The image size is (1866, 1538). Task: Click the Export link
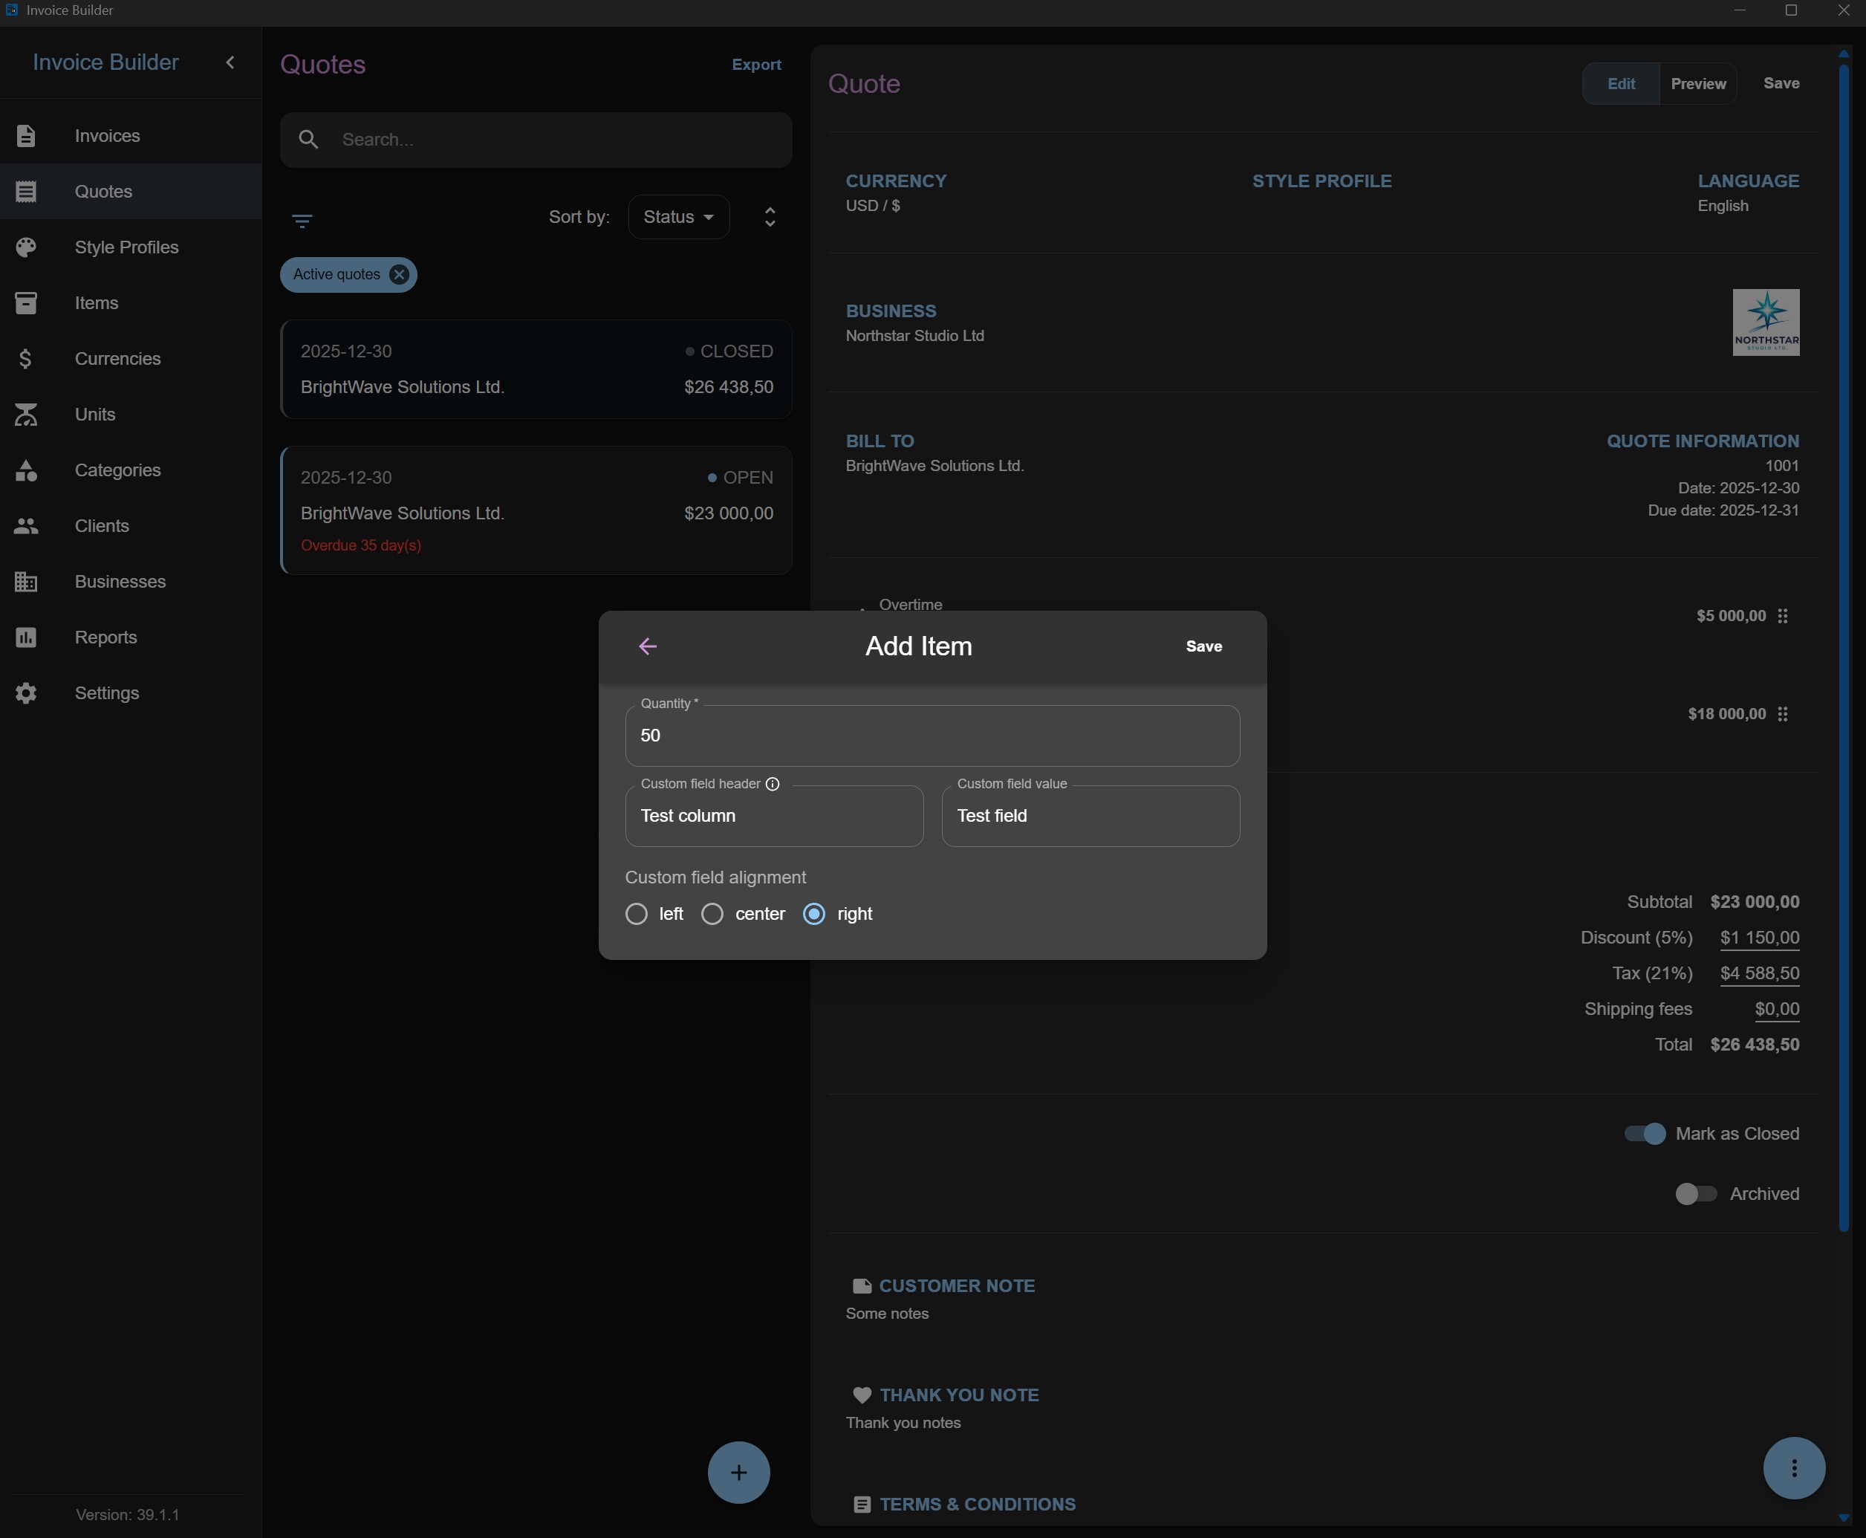[756, 65]
